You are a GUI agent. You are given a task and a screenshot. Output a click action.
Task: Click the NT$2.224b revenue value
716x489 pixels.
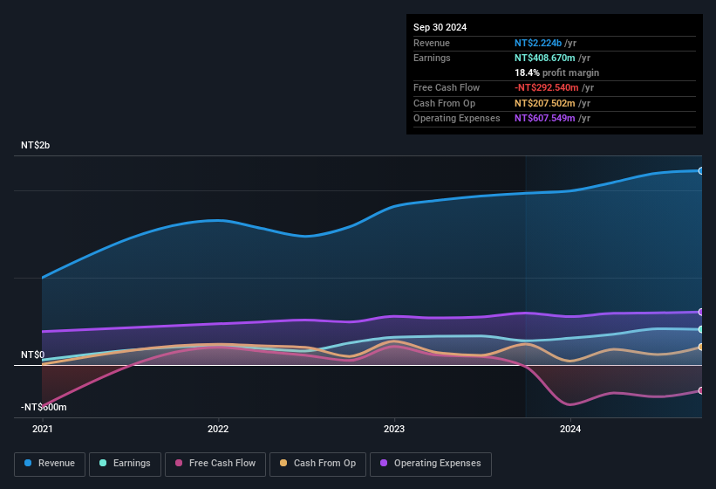point(538,43)
